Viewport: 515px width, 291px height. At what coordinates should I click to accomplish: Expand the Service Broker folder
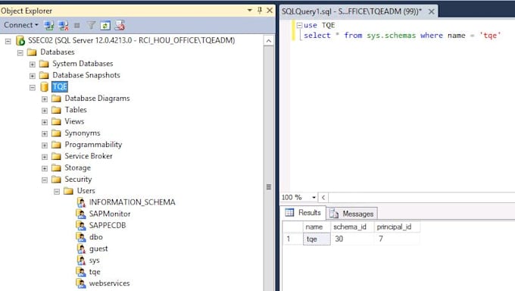45,157
